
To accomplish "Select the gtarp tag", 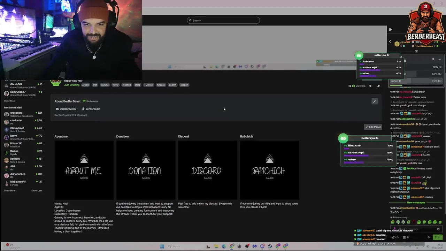I will pyautogui.click(x=138, y=85).
